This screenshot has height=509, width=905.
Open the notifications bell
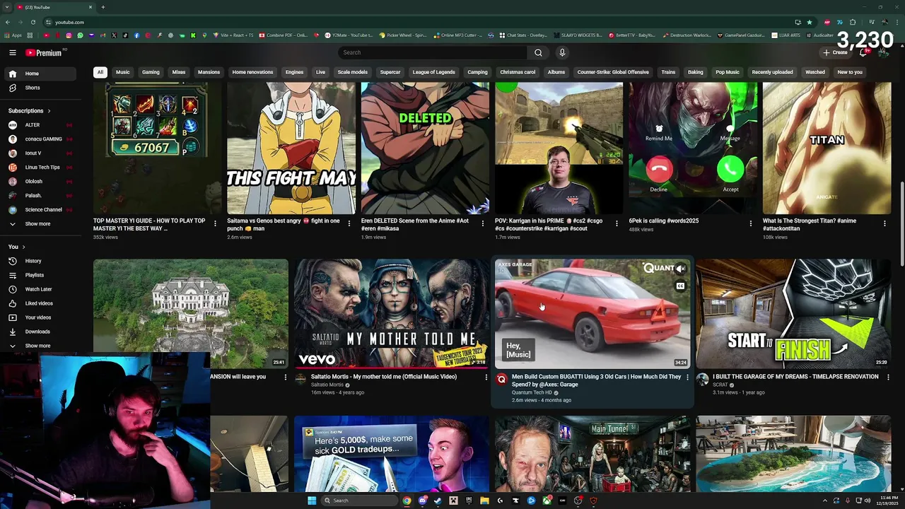[x=863, y=52]
